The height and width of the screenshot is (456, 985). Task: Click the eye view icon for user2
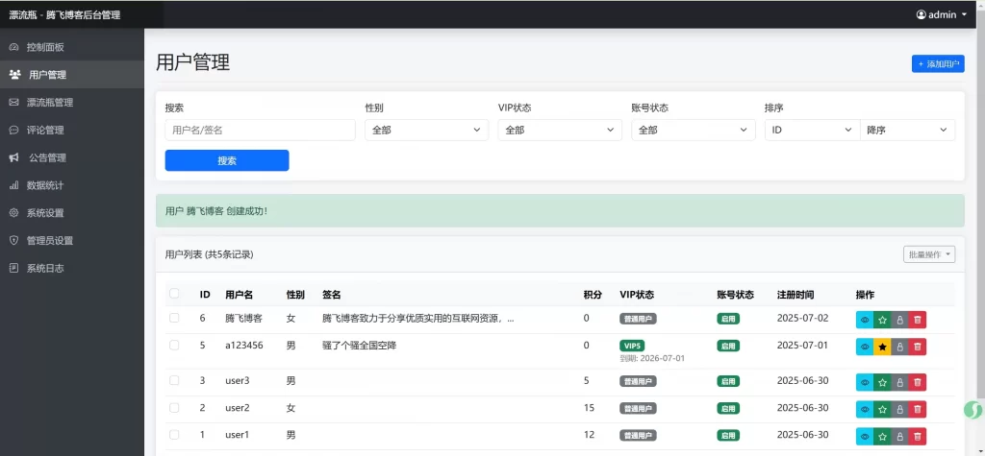pyautogui.click(x=865, y=409)
